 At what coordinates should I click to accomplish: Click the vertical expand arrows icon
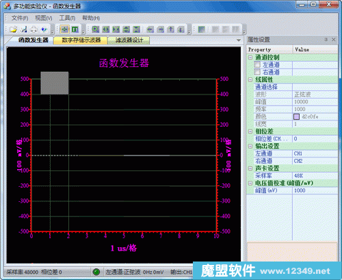coord(126,29)
